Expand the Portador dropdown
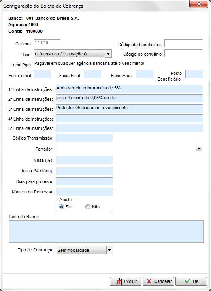This screenshot has width=211, height=291. click(199, 149)
